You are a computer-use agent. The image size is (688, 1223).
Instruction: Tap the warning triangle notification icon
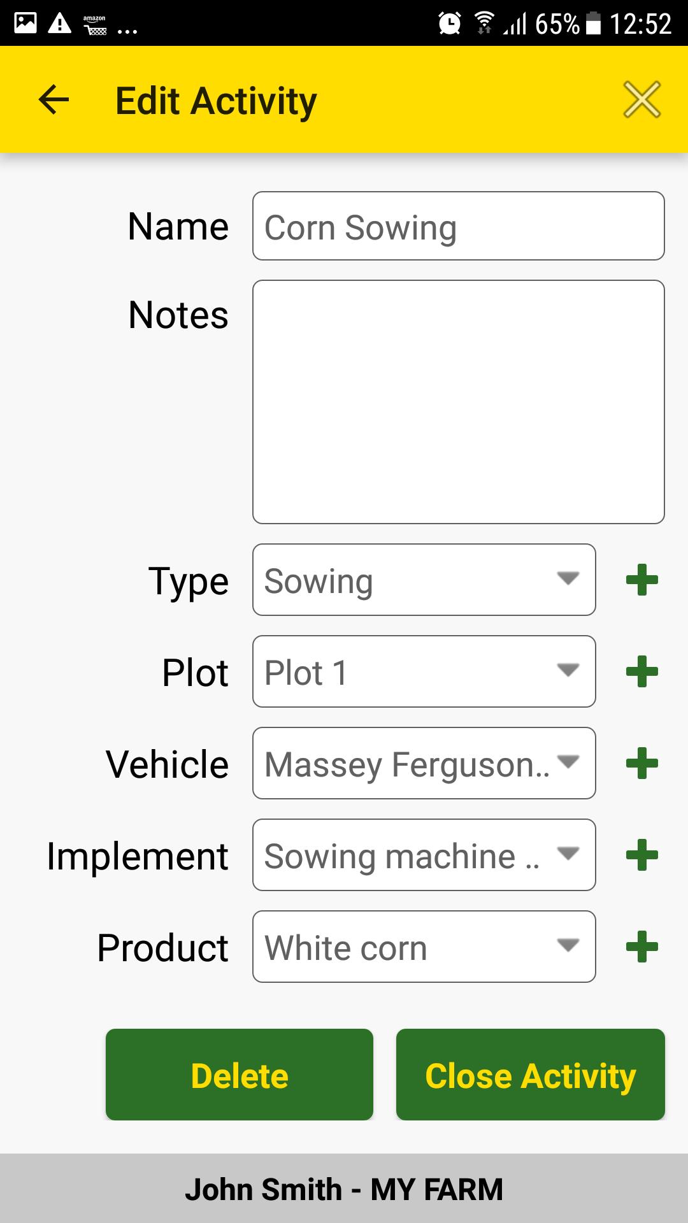pyautogui.click(x=60, y=24)
